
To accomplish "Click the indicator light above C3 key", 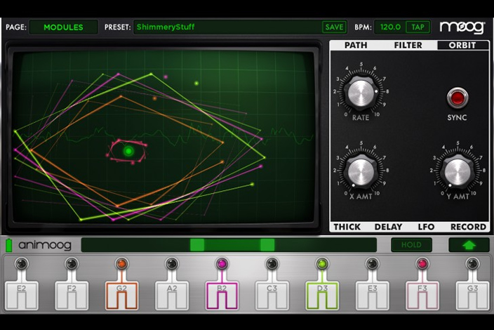I will 272,263.
